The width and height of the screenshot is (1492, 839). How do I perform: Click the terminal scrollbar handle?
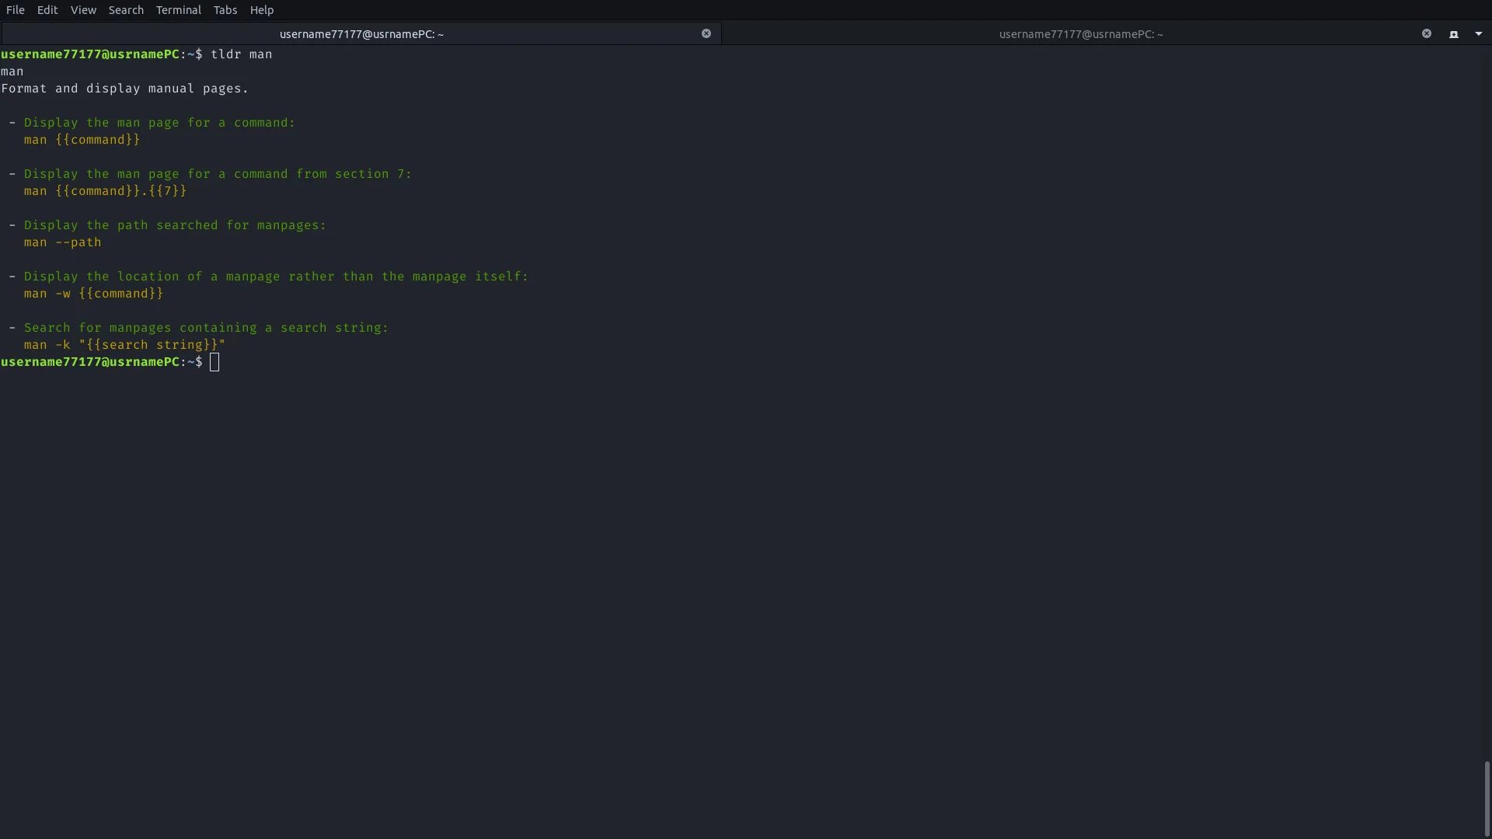click(x=1487, y=798)
